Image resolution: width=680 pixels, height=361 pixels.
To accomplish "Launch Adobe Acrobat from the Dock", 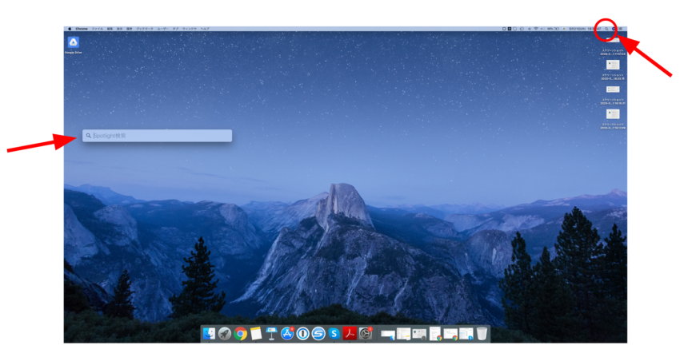I will 350,334.
